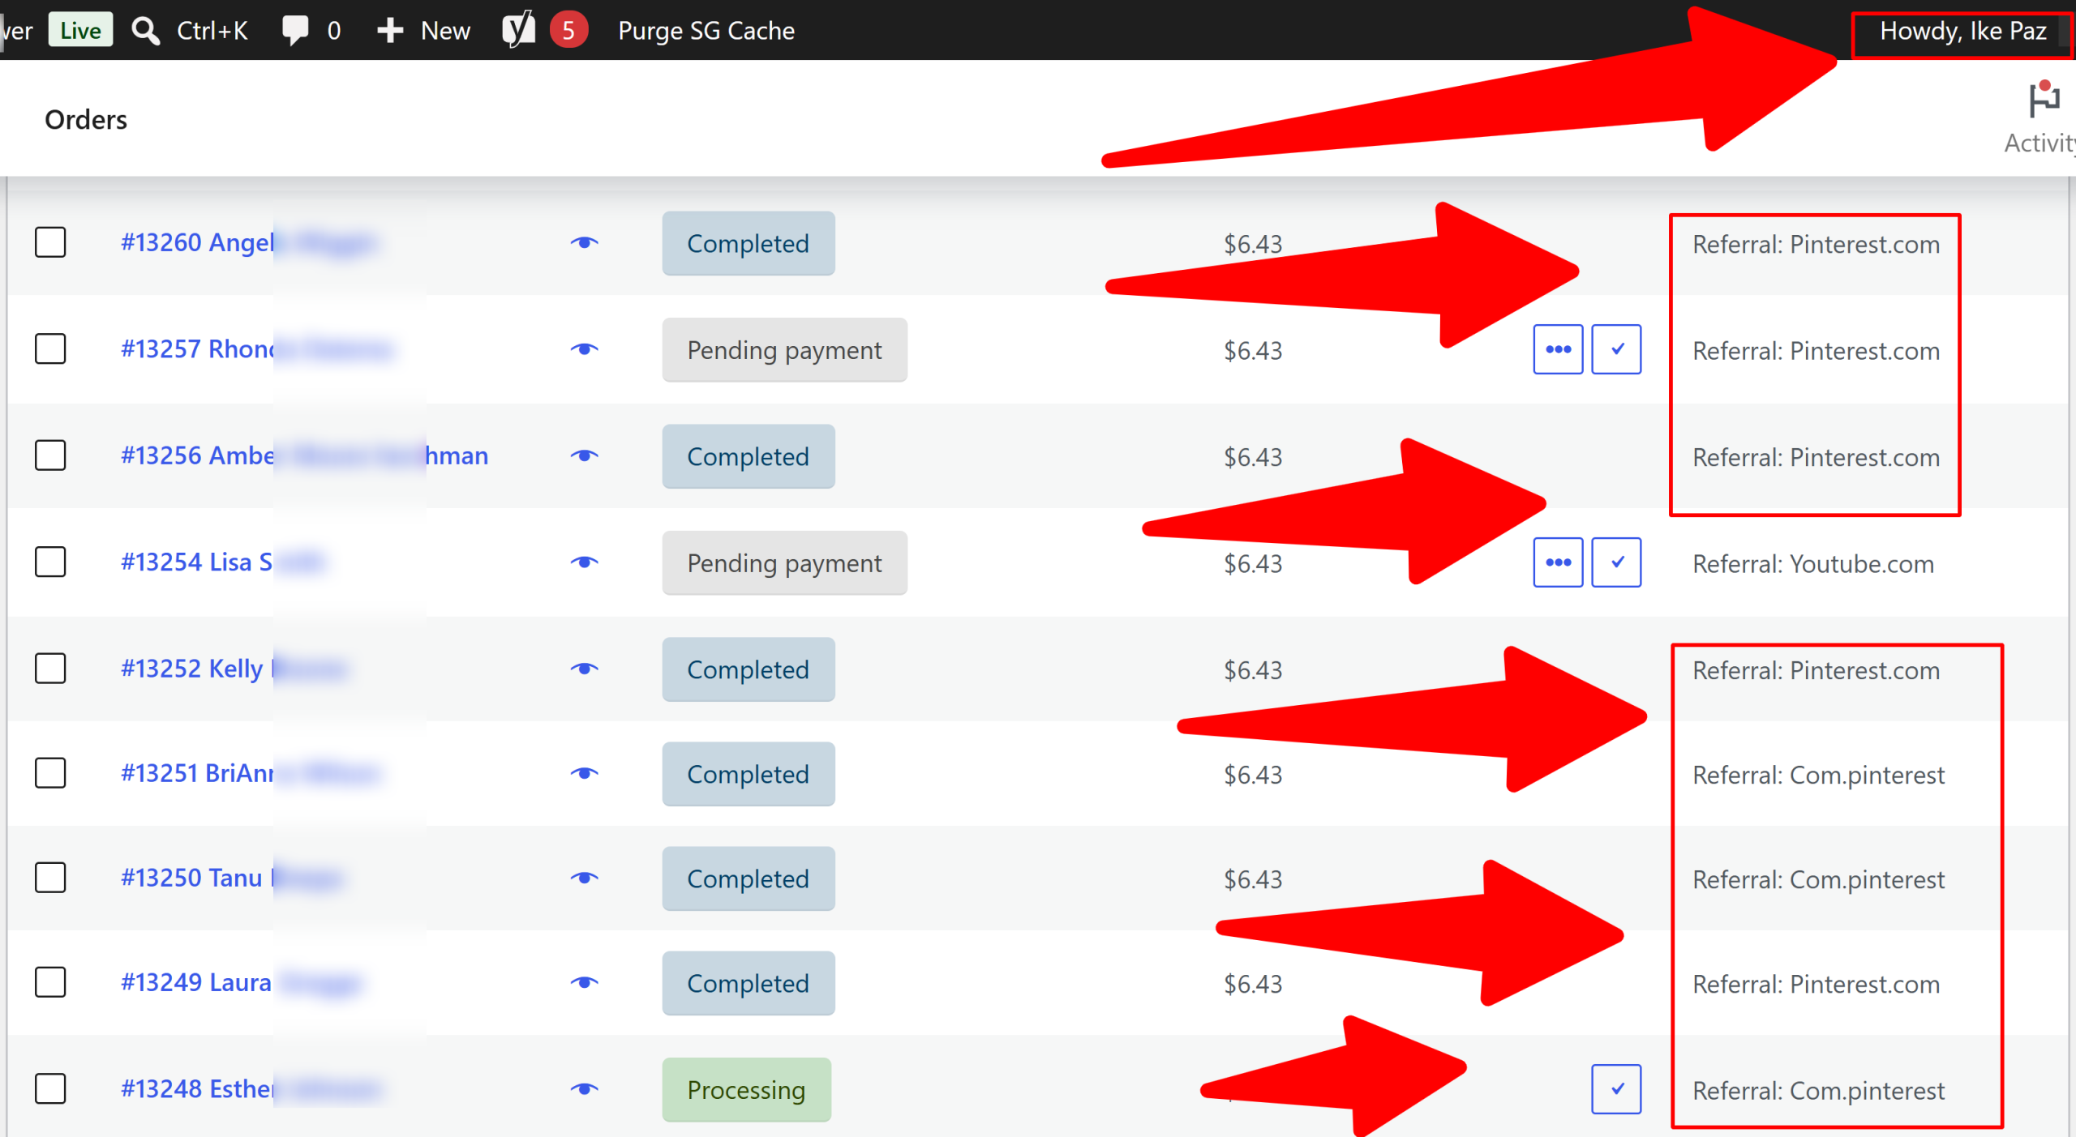Click processing dots button for order #13254
This screenshot has height=1137, width=2076.
click(x=1558, y=562)
